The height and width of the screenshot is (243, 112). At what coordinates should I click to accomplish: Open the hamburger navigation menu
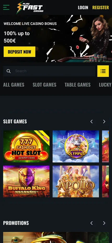(x=6, y=7)
